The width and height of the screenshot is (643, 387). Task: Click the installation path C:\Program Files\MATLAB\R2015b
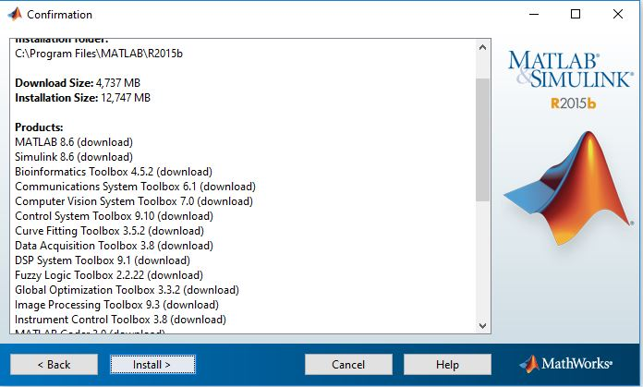tap(99, 54)
